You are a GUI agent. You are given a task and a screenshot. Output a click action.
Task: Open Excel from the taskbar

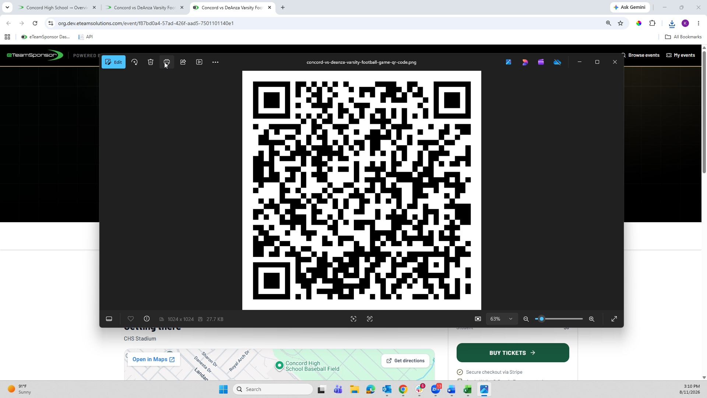pyautogui.click(x=468, y=389)
